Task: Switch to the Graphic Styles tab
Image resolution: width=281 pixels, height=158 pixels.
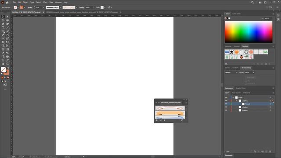Action: pyautogui.click(x=241, y=88)
